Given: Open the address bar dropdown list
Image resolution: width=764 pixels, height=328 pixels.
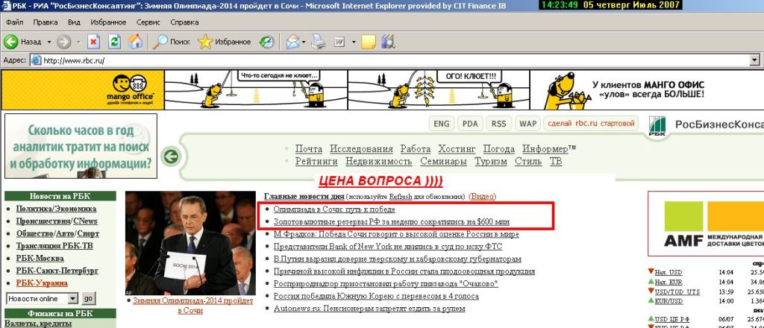Looking at the screenshot, I should 756,60.
